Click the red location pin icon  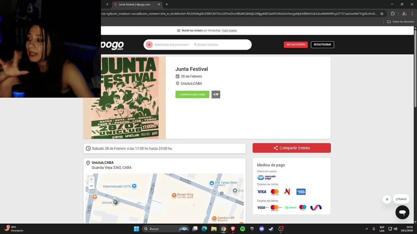click(149, 45)
